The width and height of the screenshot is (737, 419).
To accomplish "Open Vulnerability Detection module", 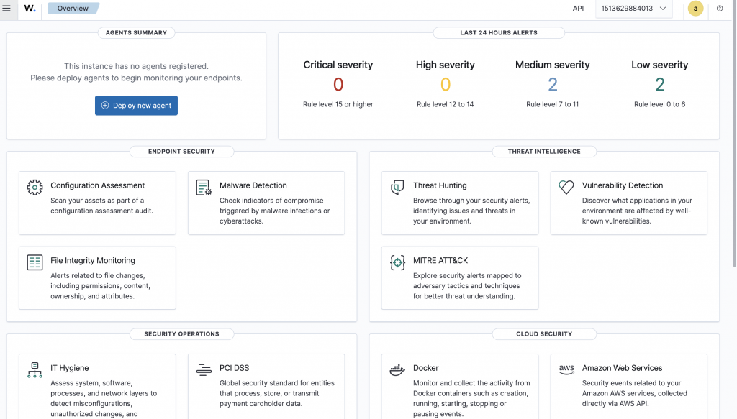I will [629, 203].
